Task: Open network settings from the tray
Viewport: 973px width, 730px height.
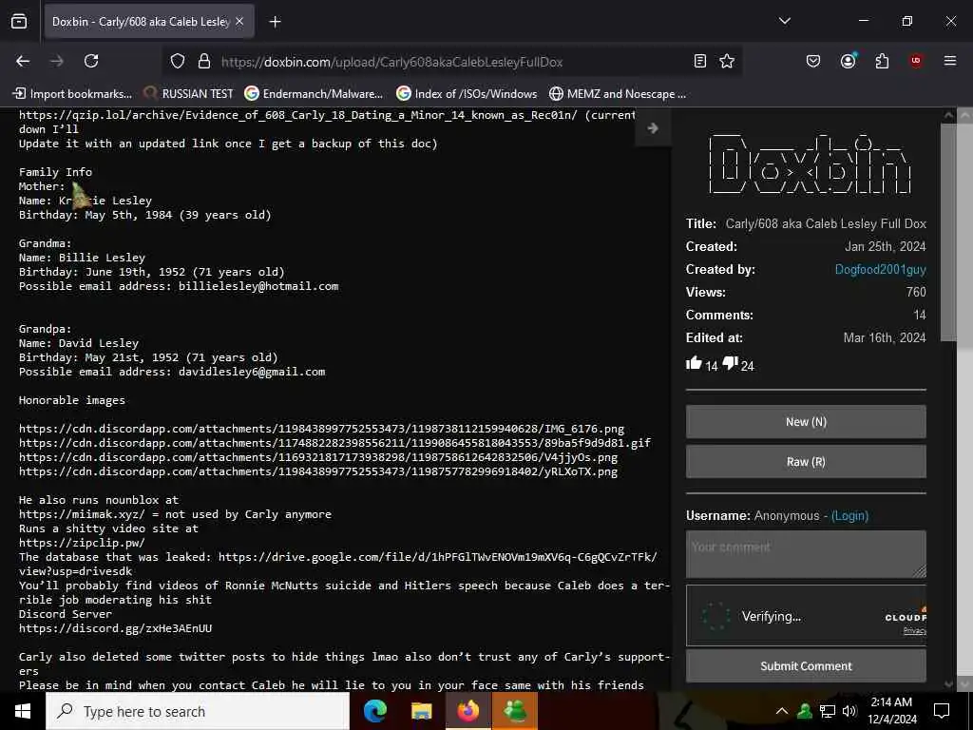Action: point(828,711)
